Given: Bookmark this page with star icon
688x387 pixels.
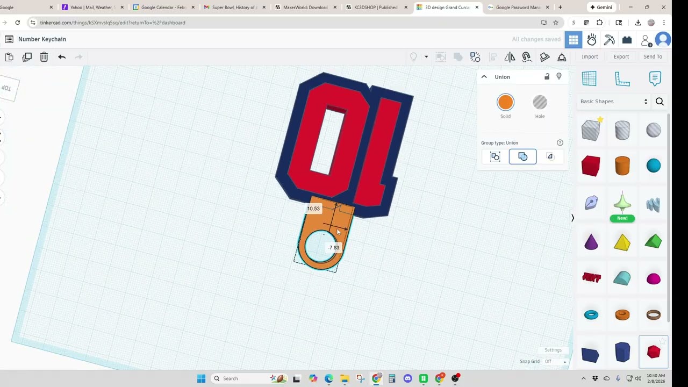Looking at the screenshot, I should tap(556, 23).
